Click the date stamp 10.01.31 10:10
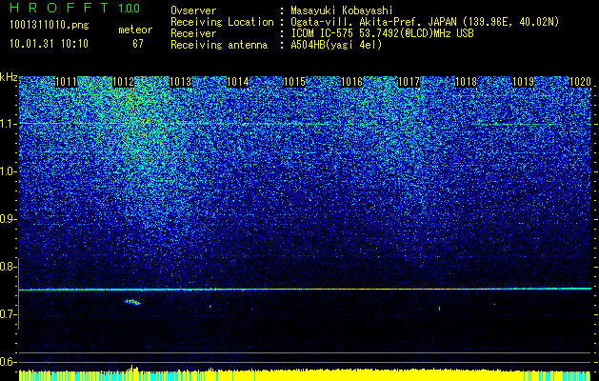Viewport: 599px width, 381px height. 49,44
